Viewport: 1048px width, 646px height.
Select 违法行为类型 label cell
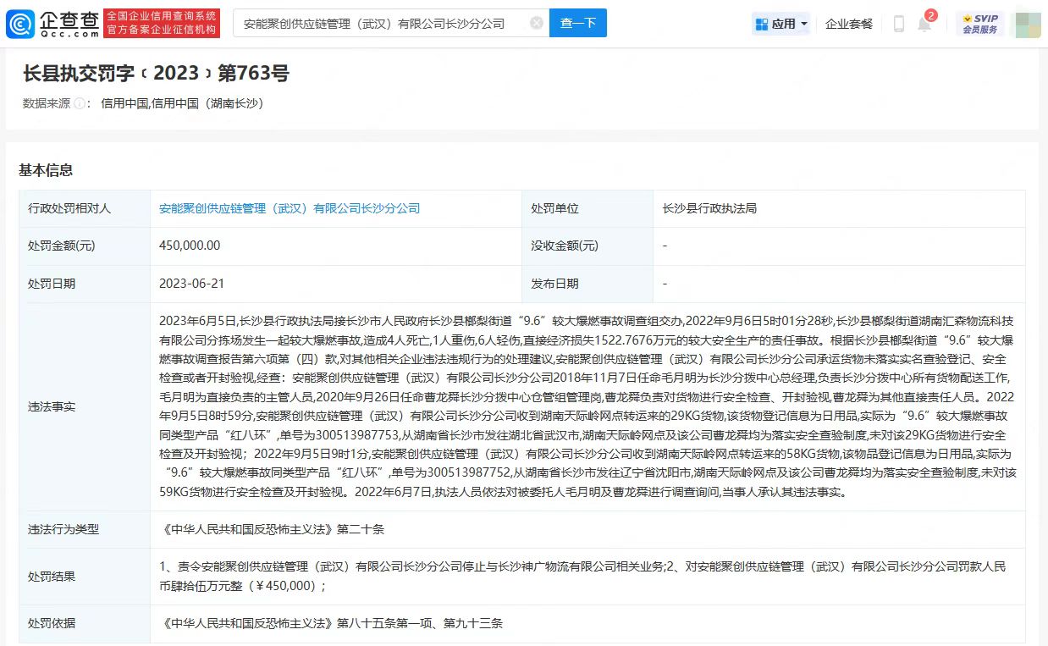pyautogui.click(x=85, y=529)
